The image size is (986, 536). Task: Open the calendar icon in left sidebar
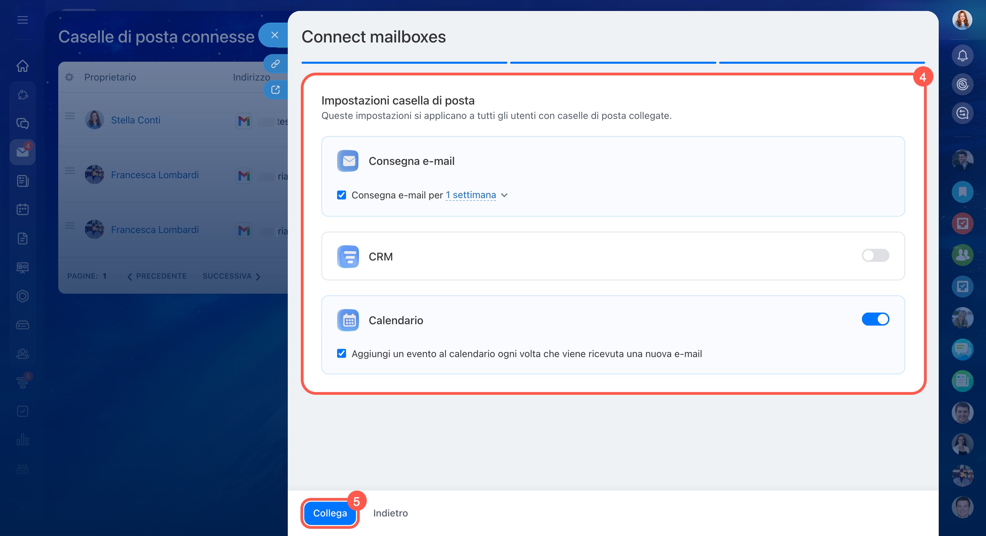tap(23, 209)
